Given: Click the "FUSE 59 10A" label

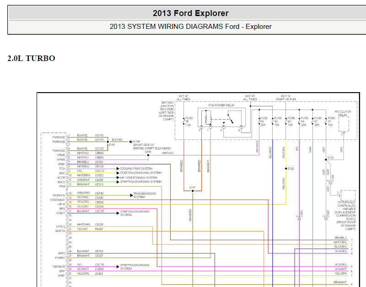Looking at the screenshot, I should pyautogui.click(x=278, y=121).
